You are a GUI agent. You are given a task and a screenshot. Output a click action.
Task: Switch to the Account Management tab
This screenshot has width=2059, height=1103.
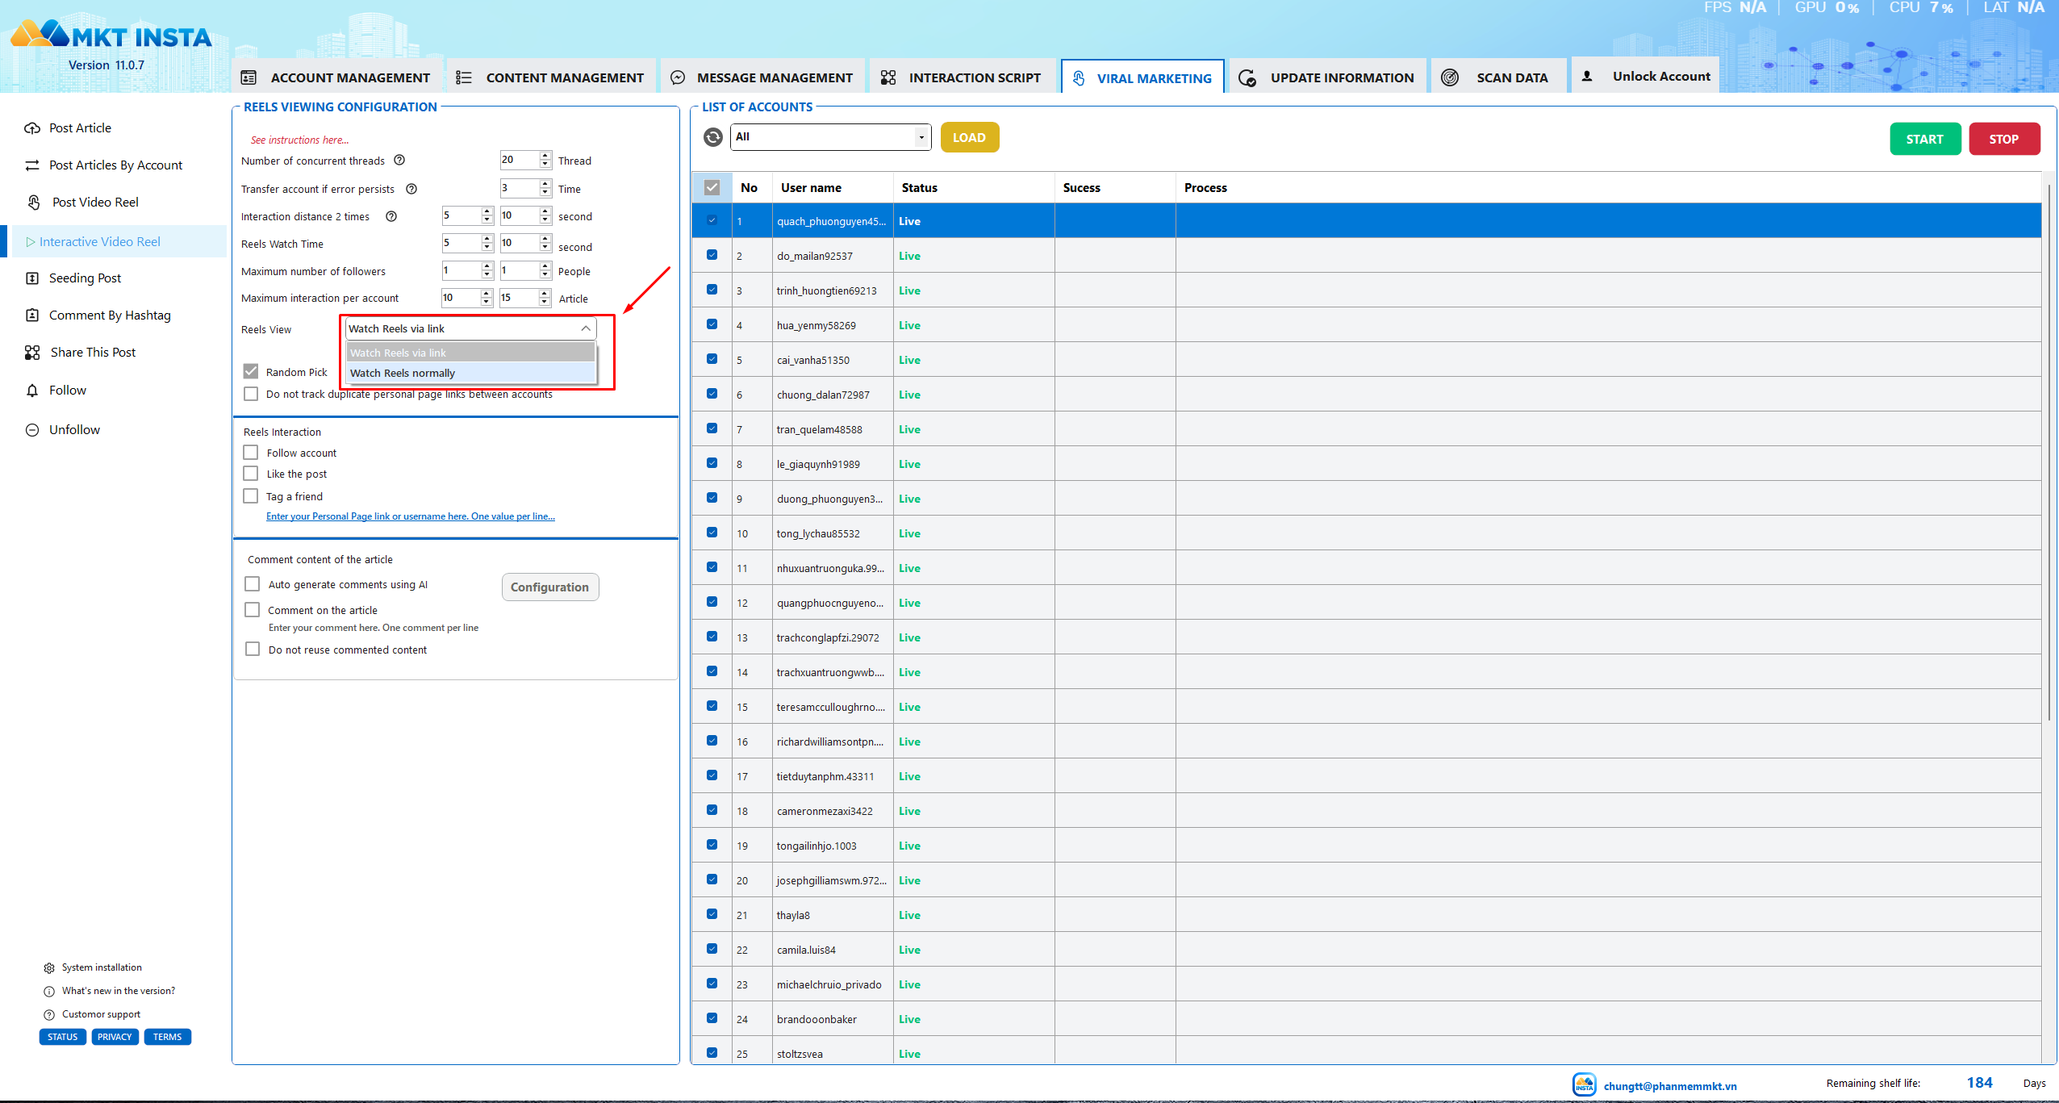click(x=337, y=77)
